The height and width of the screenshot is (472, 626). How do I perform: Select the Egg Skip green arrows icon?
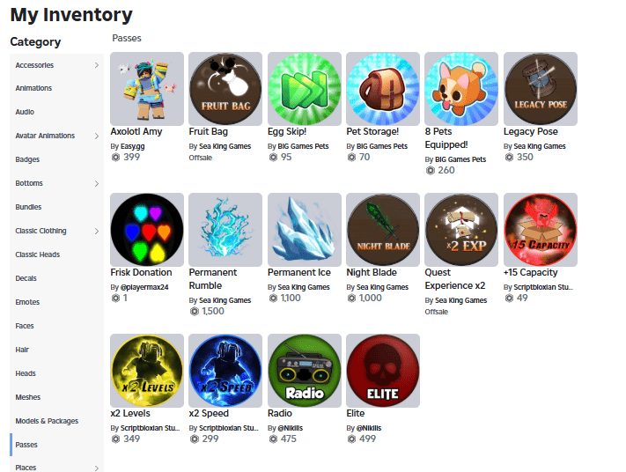tap(305, 89)
